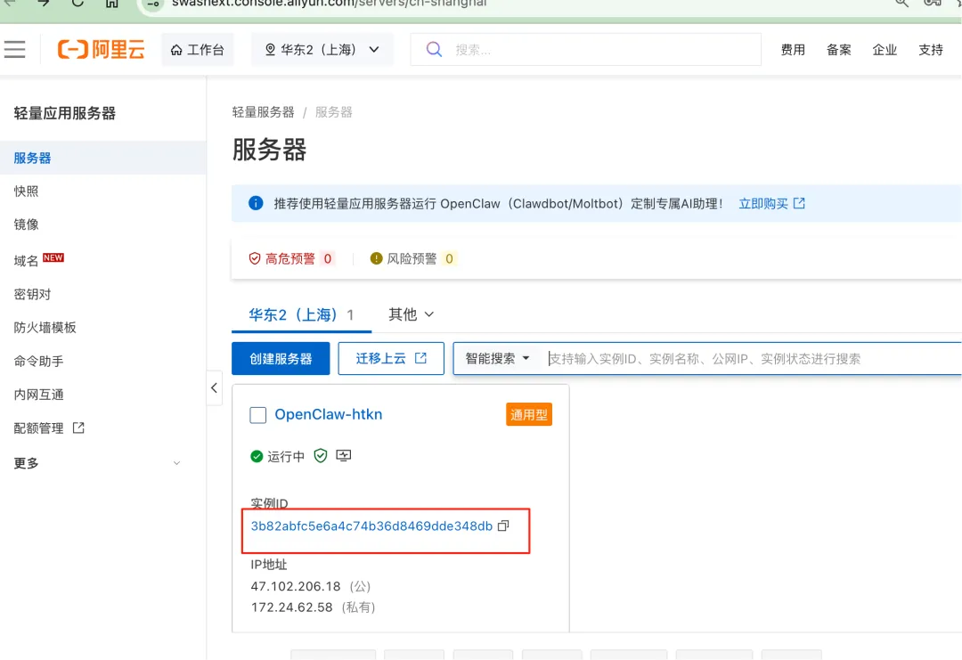Open 支持 in the top navigation

click(931, 50)
